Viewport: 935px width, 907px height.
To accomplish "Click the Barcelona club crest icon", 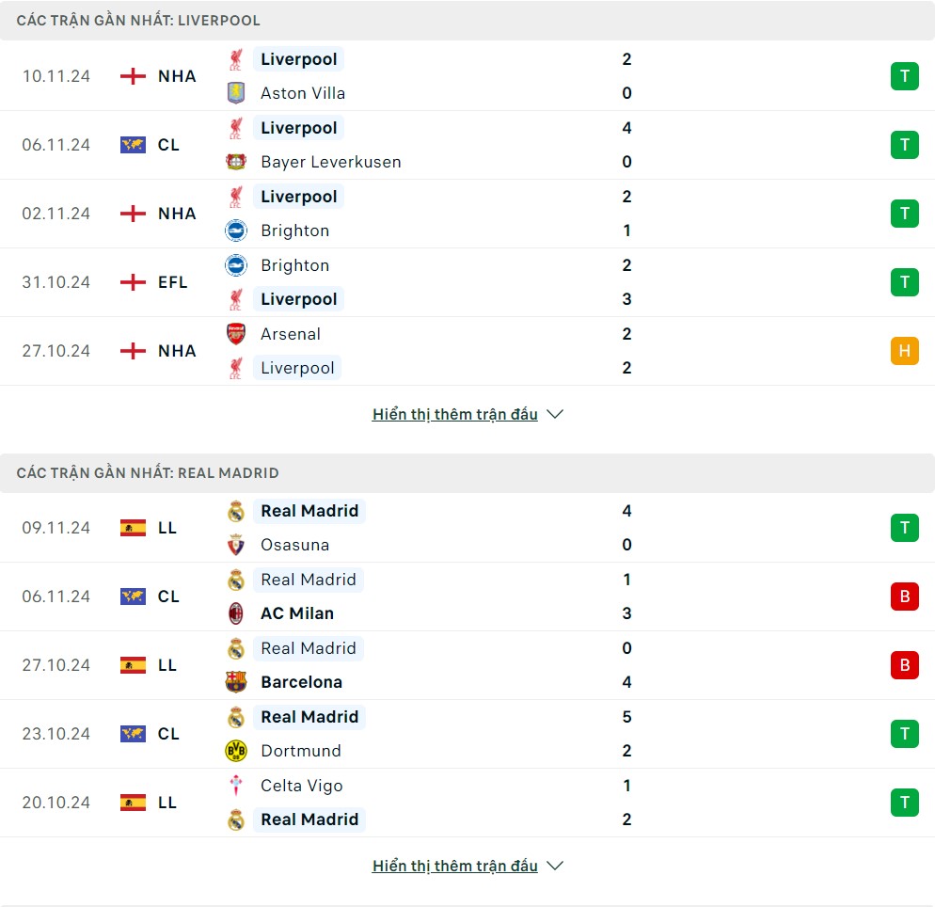I will (235, 682).
